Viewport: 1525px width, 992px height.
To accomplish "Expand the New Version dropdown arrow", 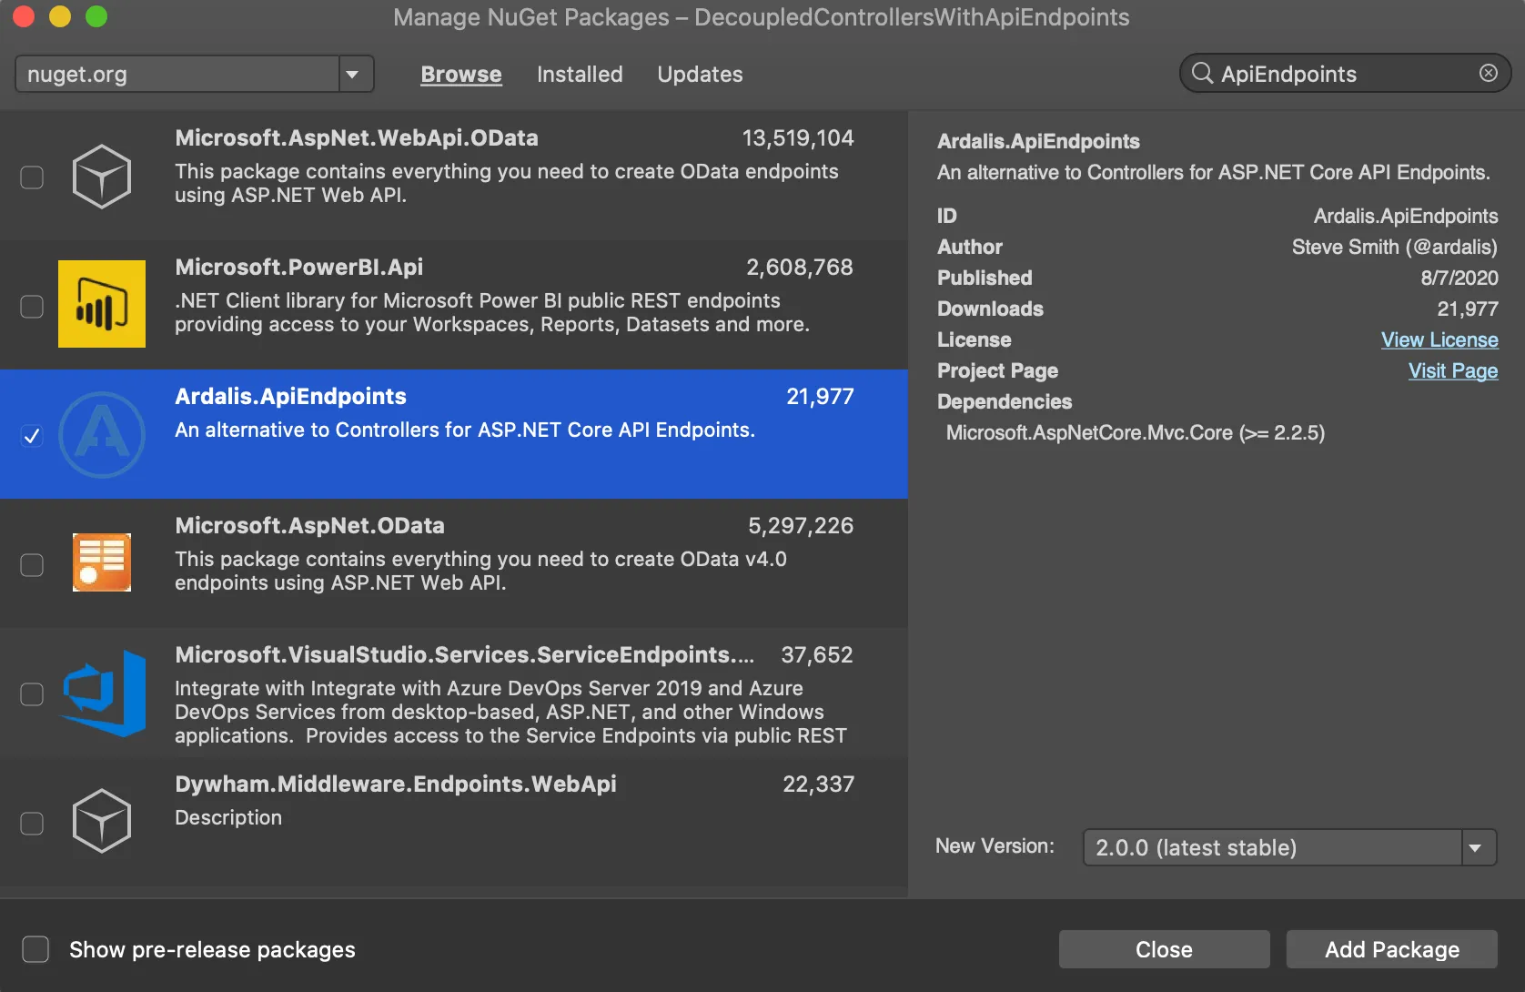I will [1477, 847].
